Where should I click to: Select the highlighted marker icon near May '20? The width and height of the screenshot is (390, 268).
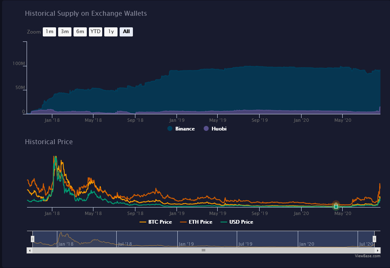click(x=336, y=206)
